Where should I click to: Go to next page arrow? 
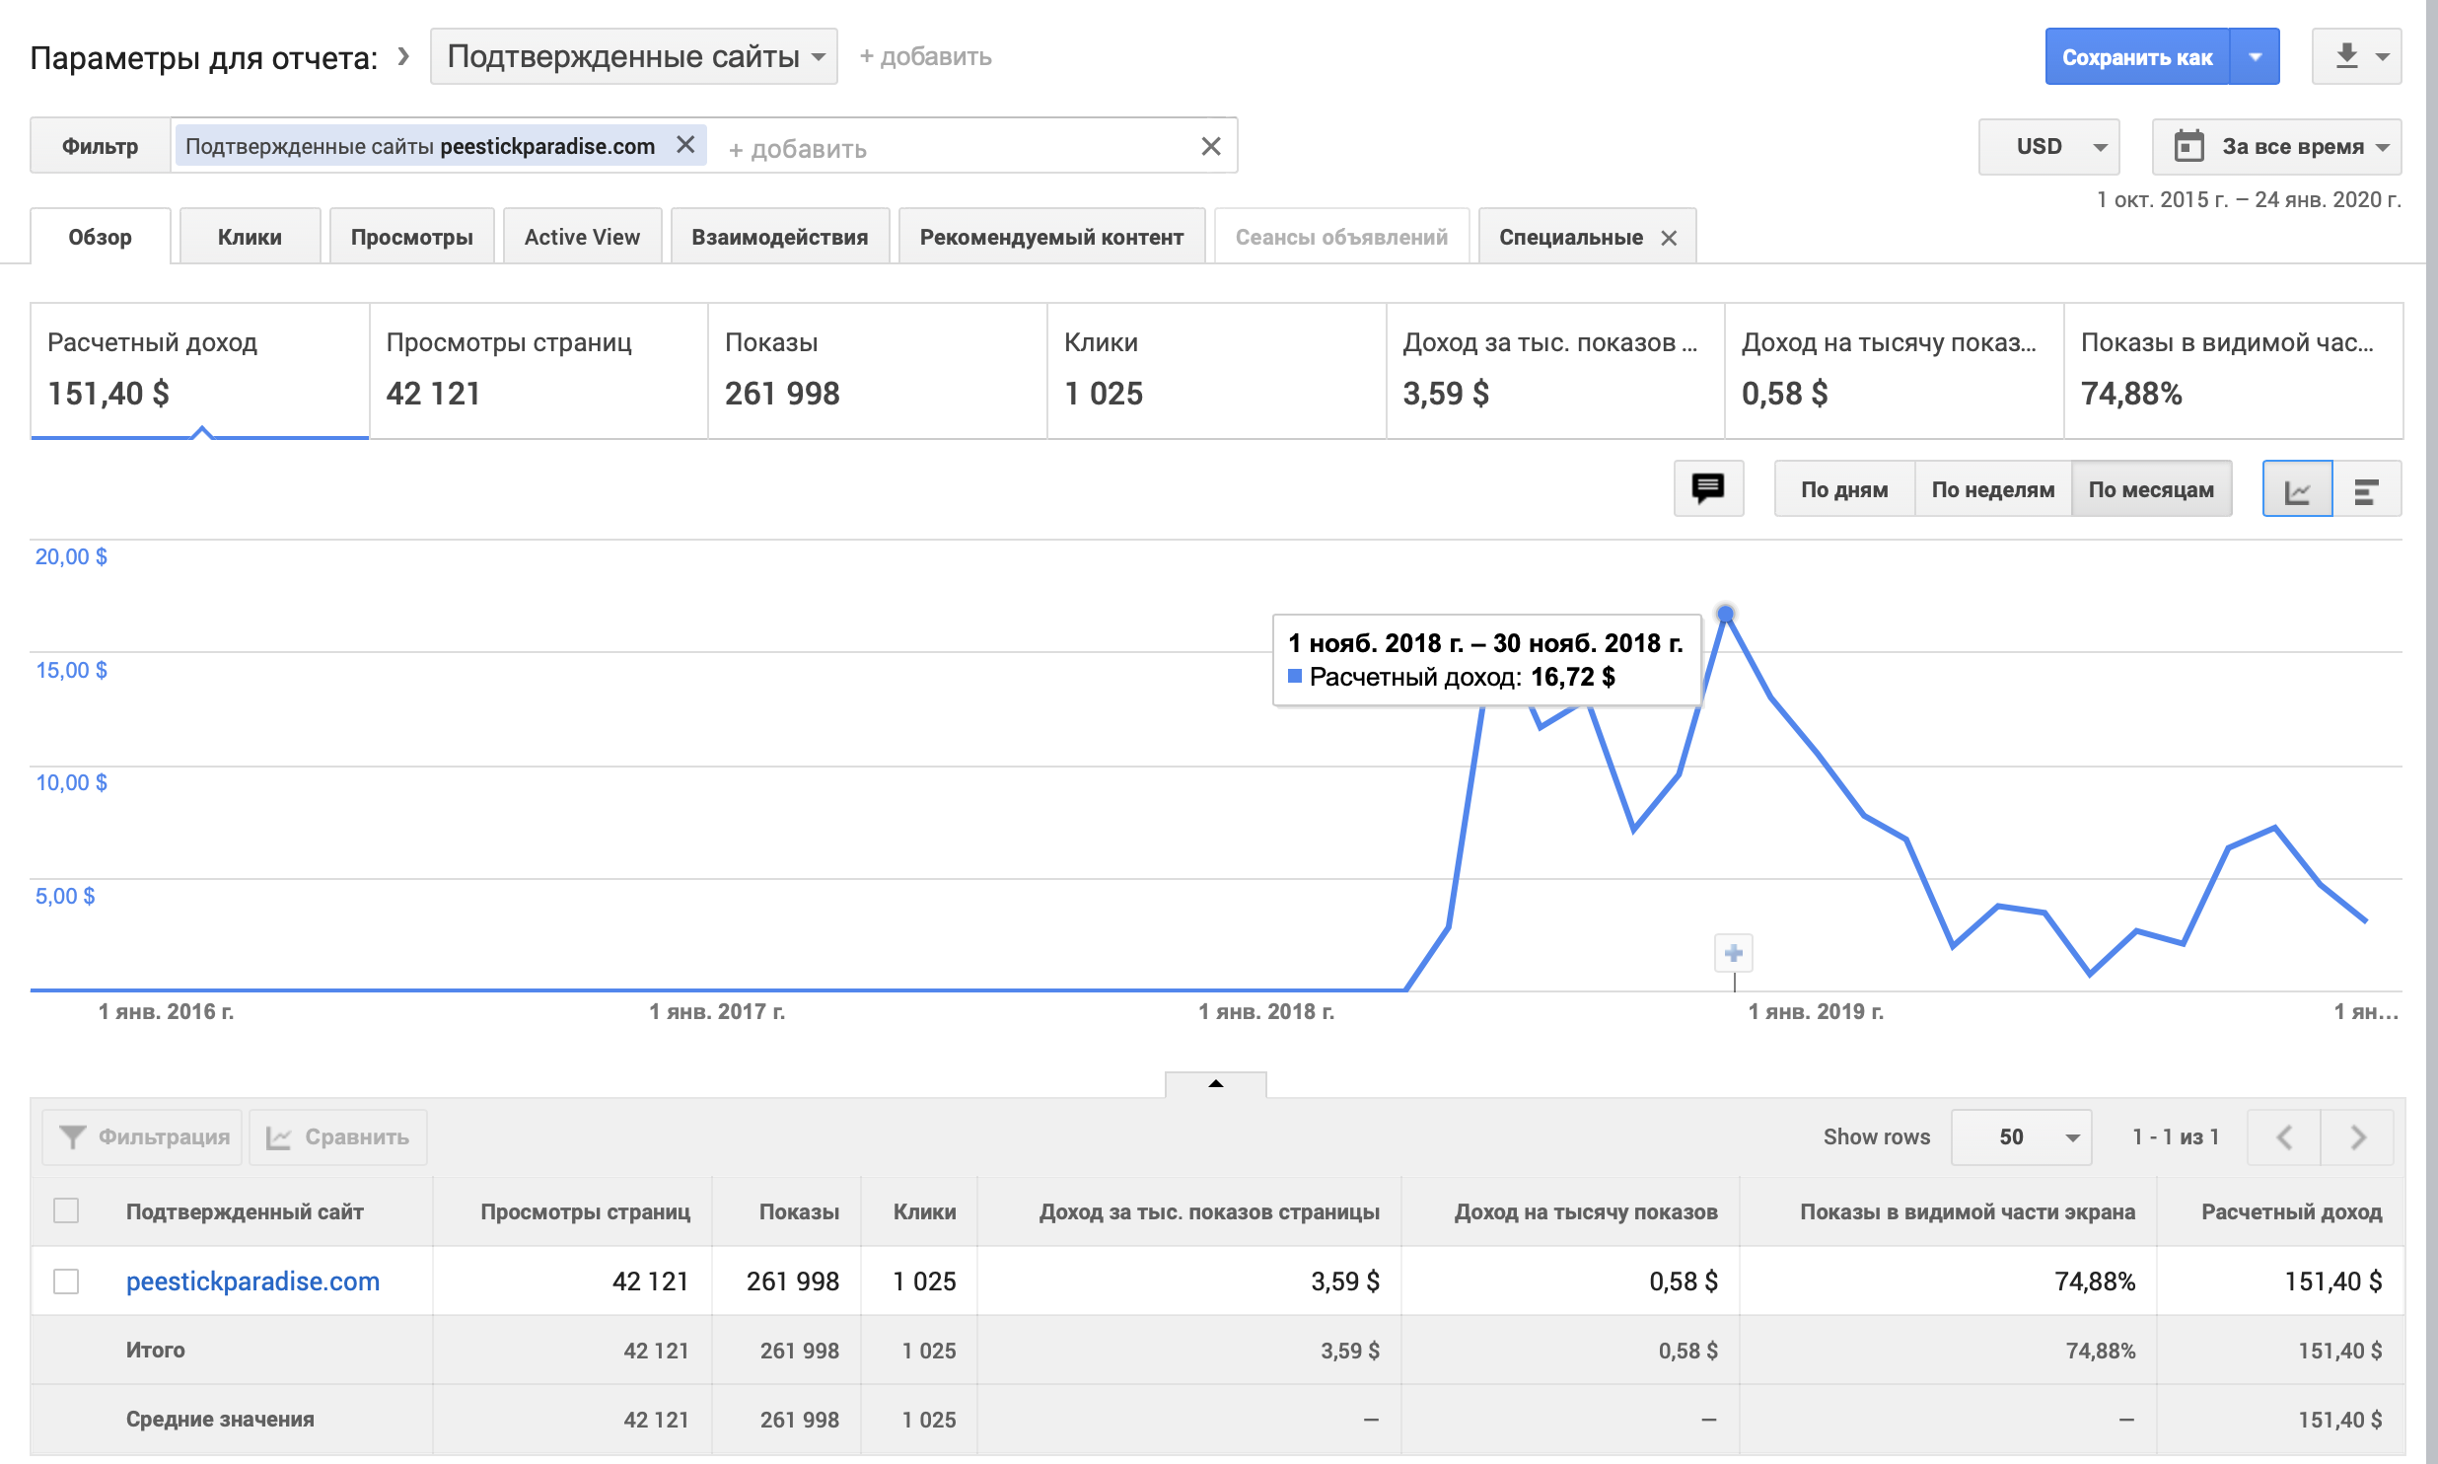coord(2358,1136)
